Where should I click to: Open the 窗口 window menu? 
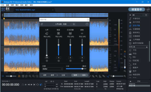coord(26,5)
